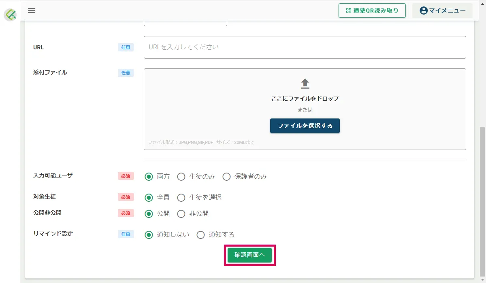Select 通知する radio button
The width and height of the screenshot is (486, 283).
[200, 235]
